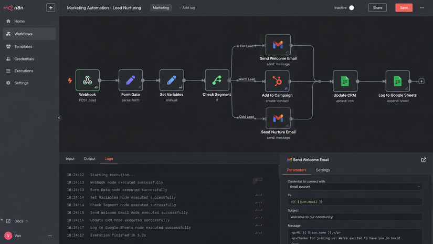433x244 pixels.
Task: Toggle the workflow Inactive switch
Action: coord(354,8)
